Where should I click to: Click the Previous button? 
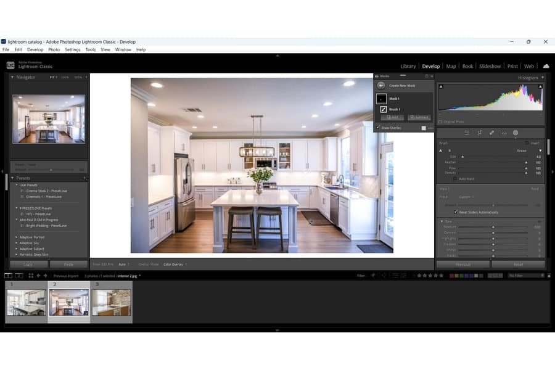pos(462,264)
